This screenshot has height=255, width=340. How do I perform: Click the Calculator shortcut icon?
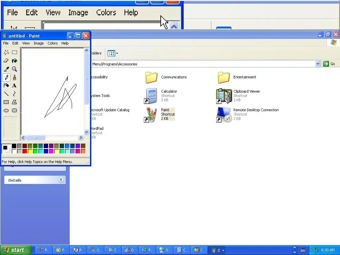click(151, 96)
